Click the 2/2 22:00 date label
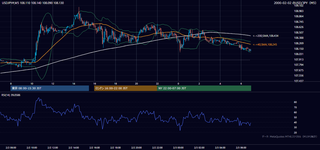320x150 pixels. coord(157,147)
